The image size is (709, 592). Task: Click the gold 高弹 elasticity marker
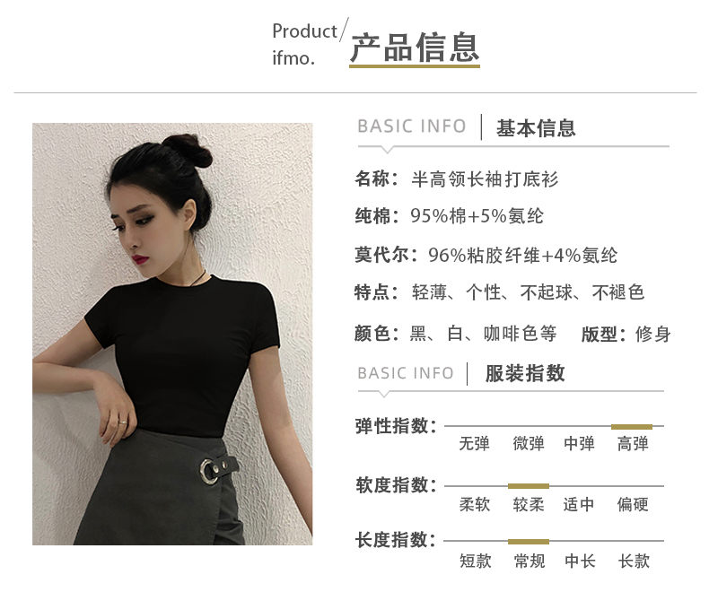coord(632,427)
